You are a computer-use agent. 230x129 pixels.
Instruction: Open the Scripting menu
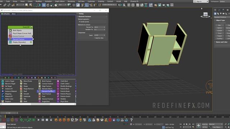click(x=101, y=1)
